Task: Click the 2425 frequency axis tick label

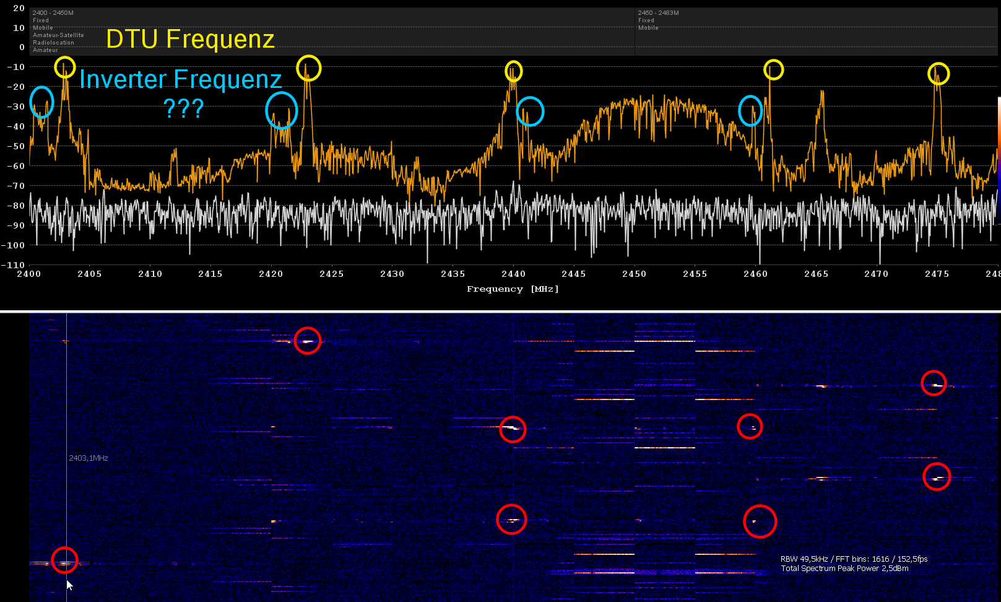Action: 331,274
